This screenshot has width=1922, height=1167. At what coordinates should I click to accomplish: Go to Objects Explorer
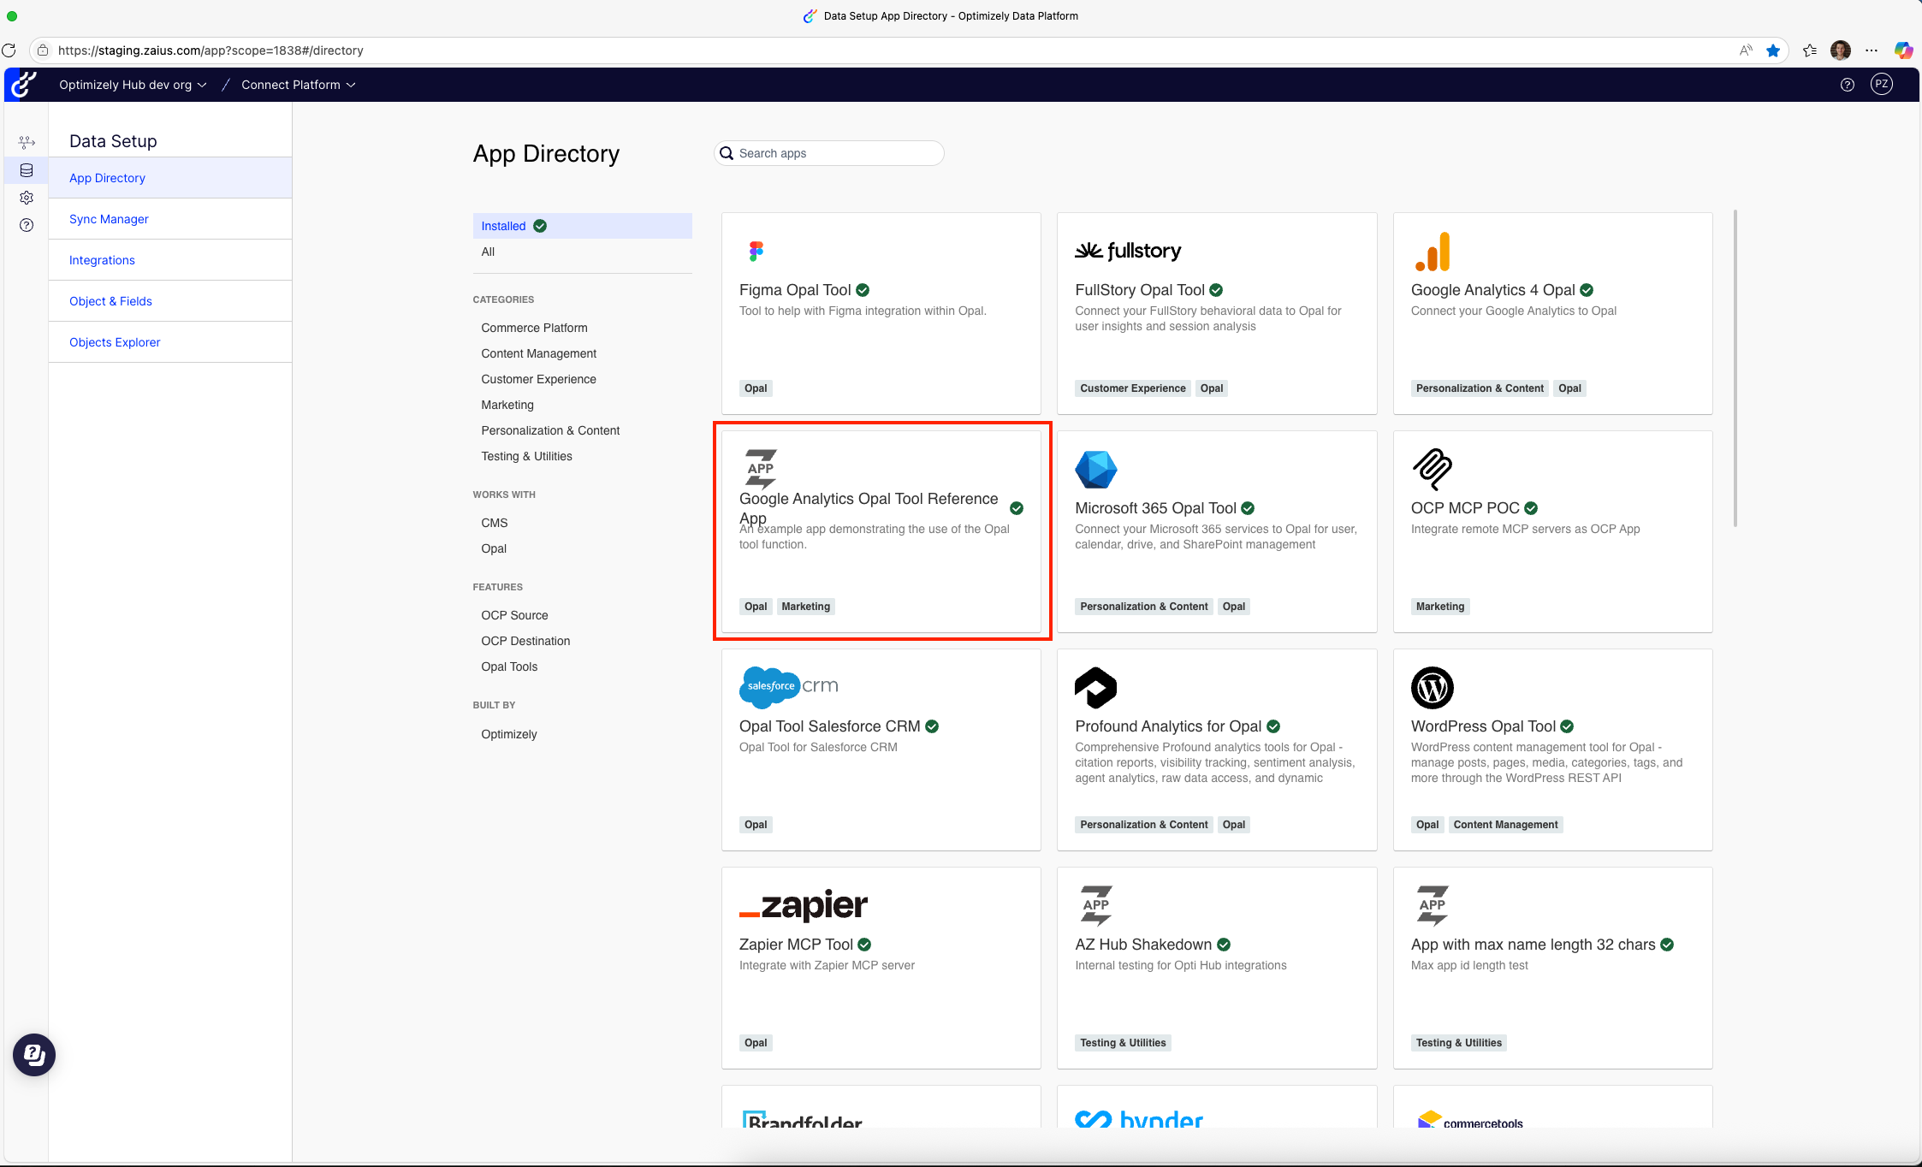115,342
